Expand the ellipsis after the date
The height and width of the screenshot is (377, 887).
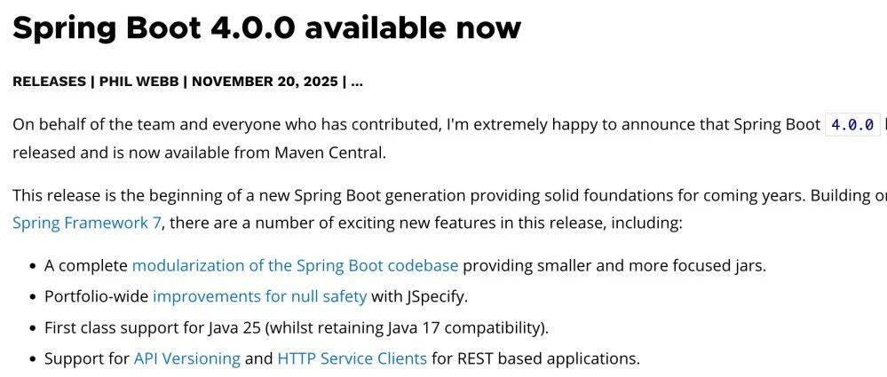[x=356, y=82]
